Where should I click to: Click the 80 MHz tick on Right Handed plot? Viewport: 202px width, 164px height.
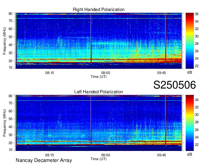10,14
